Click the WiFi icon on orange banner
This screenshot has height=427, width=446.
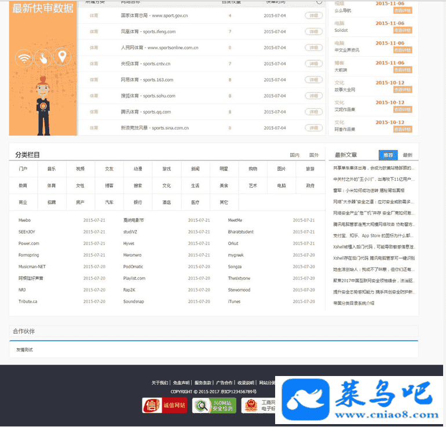tap(24, 58)
